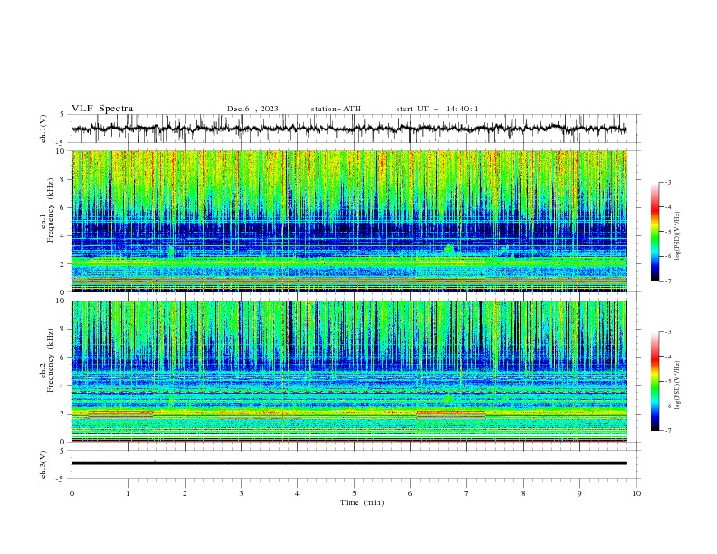717x554 pixels.
Task: Click time axis tick label "5"
Action: pos(354,493)
